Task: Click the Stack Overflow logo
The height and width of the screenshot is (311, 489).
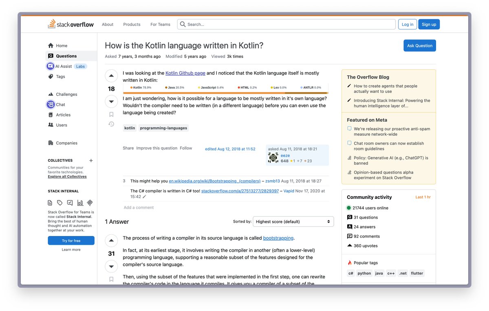Action: tap(71, 24)
